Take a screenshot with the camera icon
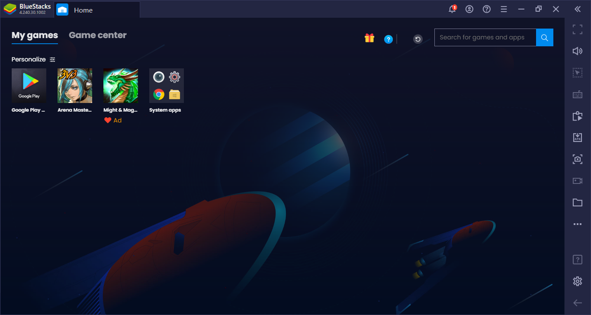The image size is (591, 315). pyautogui.click(x=578, y=159)
